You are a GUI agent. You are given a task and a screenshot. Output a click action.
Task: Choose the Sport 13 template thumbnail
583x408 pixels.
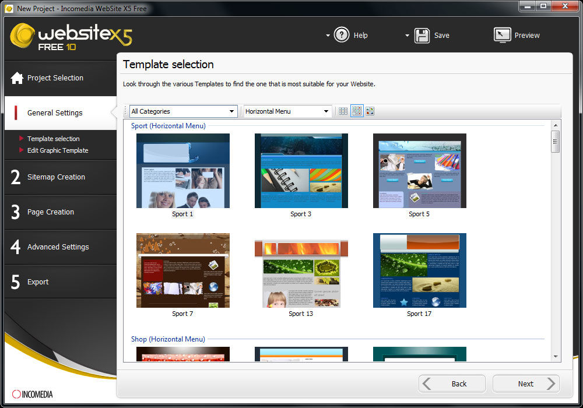[301, 270]
